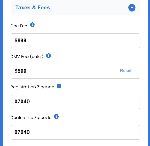The width and height of the screenshot is (150, 146).
Task: Toggle the Taxes & Fees header bar
Action: click(75, 8)
